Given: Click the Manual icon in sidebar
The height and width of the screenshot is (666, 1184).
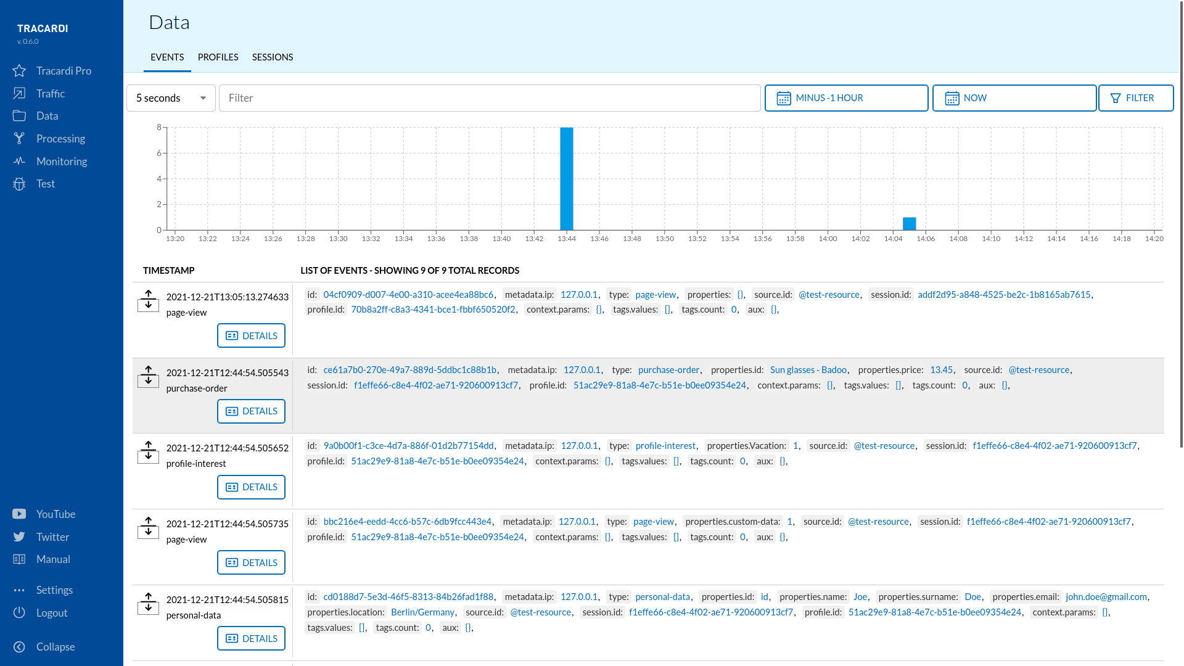Looking at the screenshot, I should (x=20, y=559).
